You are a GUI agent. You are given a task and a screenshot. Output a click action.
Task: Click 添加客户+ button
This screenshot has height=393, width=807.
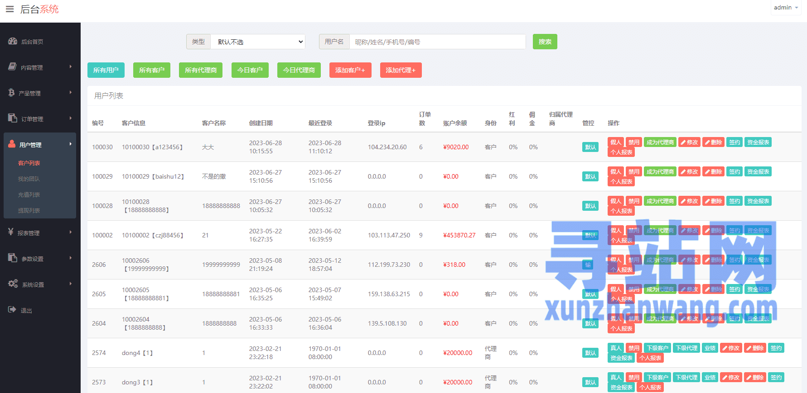[350, 70]
